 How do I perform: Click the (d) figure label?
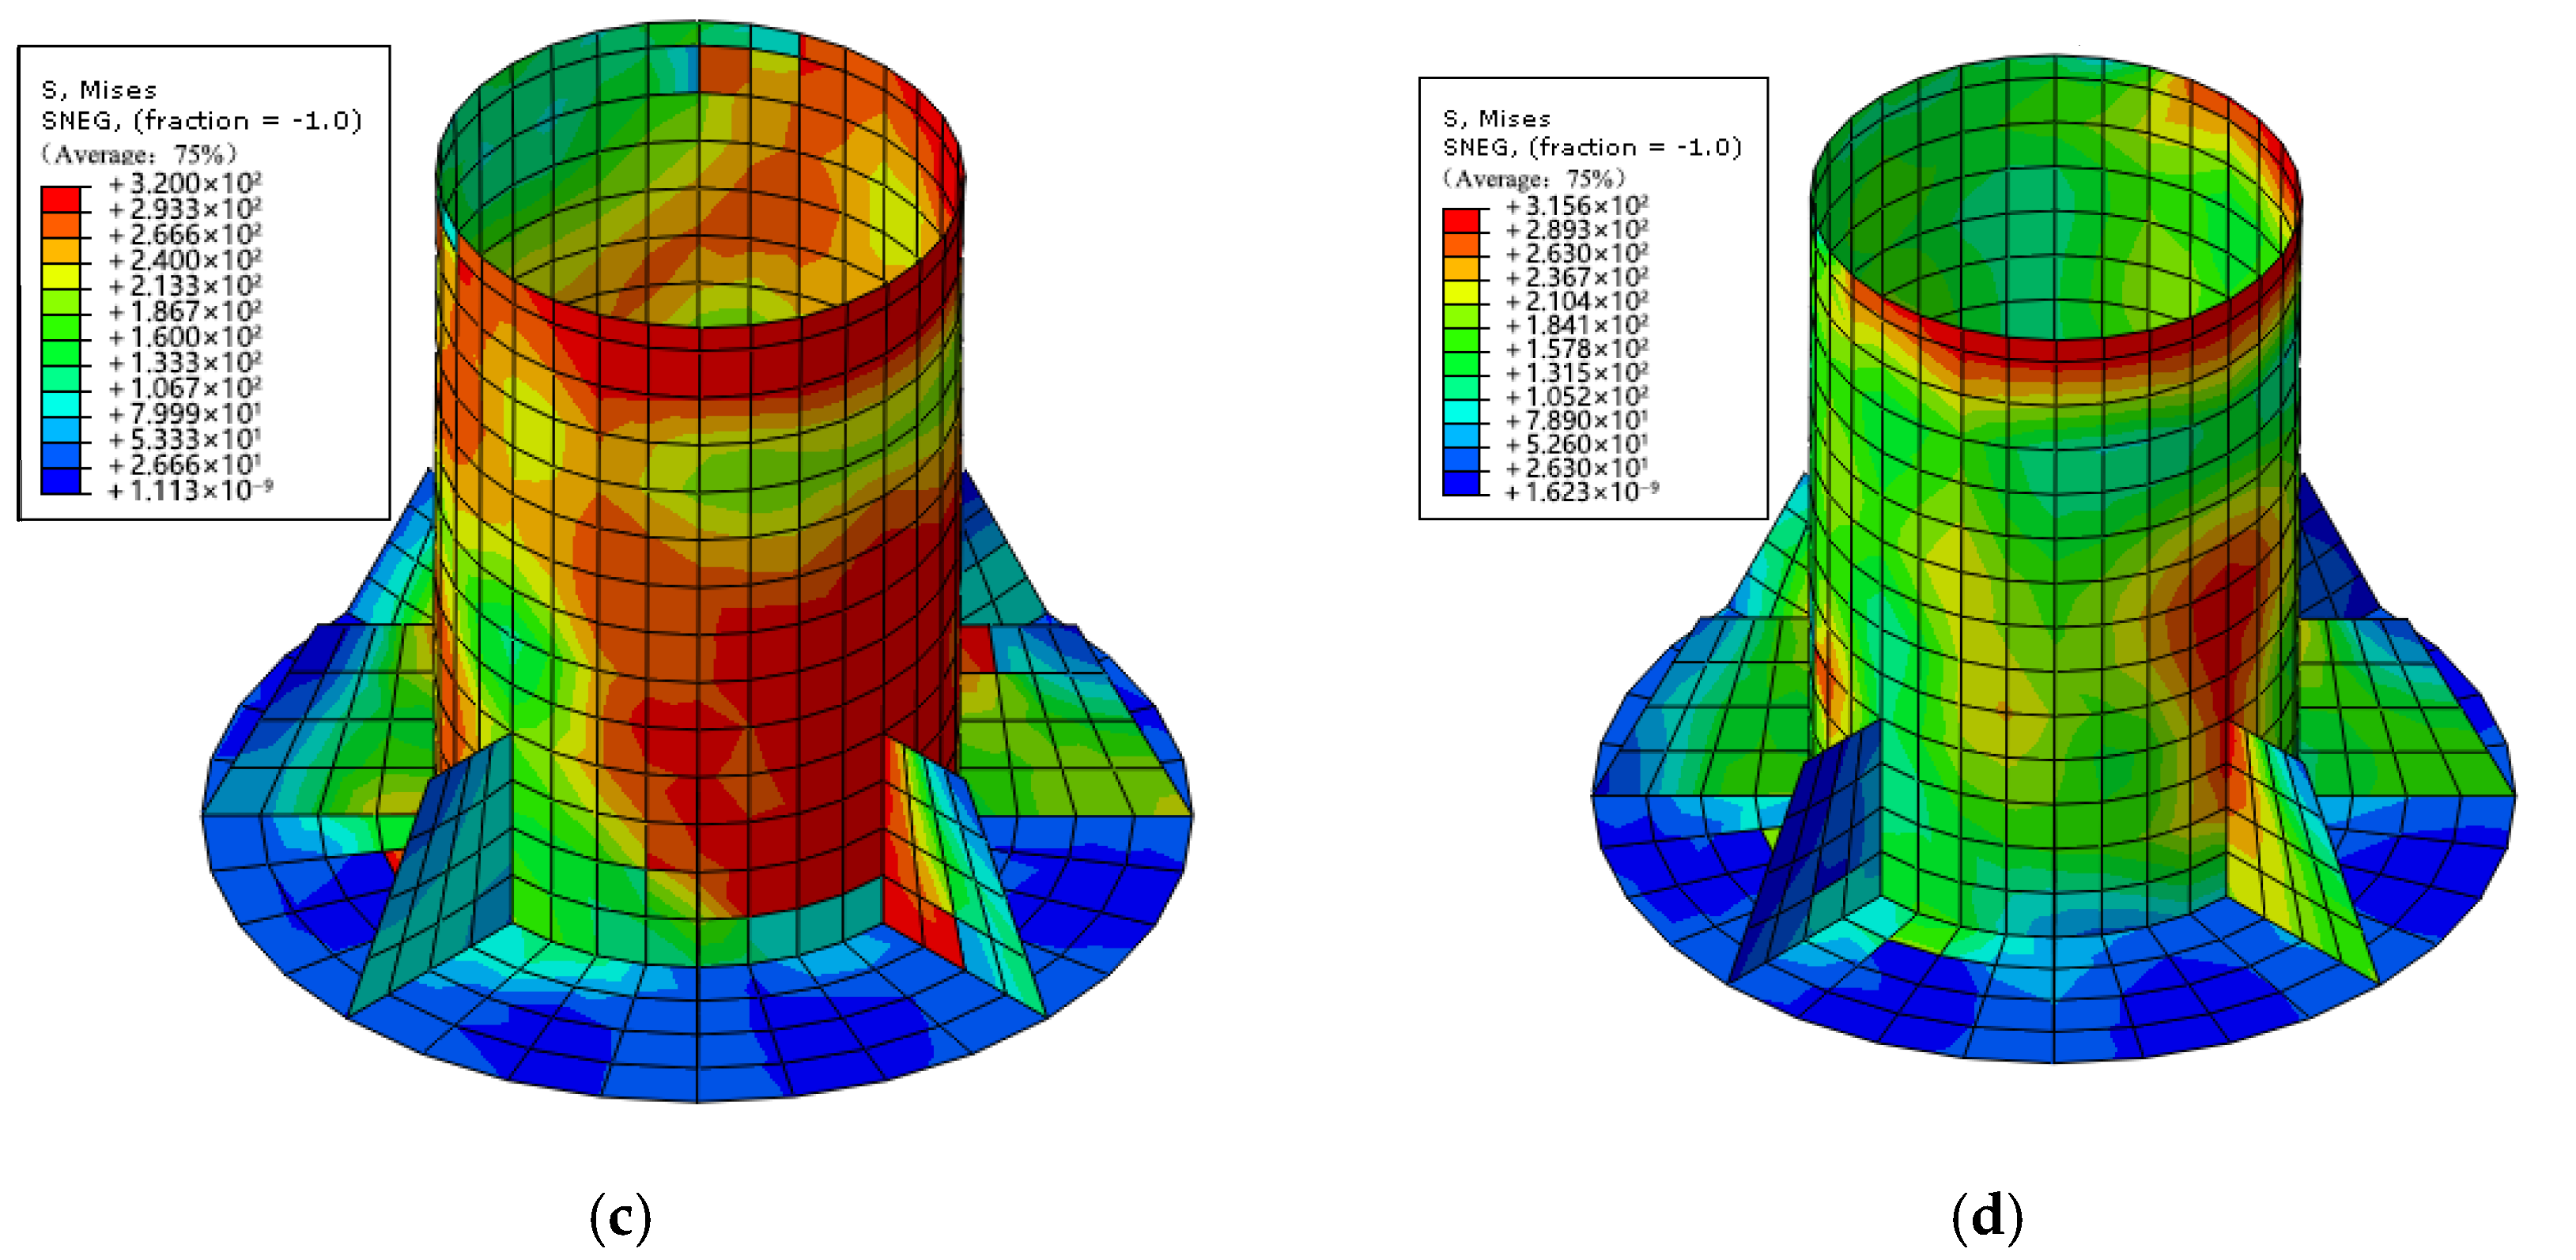[1986, 1217]
